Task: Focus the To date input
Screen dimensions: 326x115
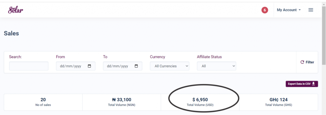Action: (123, 66)
